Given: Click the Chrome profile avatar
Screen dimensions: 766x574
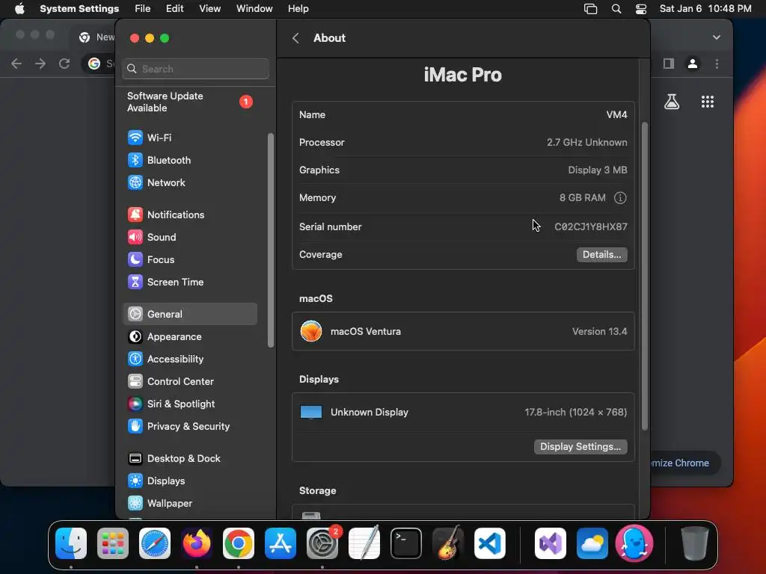Looking at the screenshot, I should [x=693, y=64].
